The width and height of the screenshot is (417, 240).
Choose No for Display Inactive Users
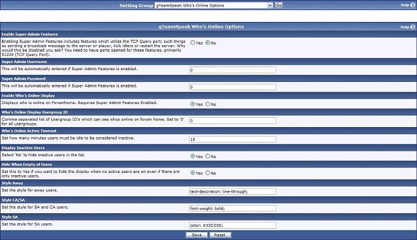coord(208,156)
